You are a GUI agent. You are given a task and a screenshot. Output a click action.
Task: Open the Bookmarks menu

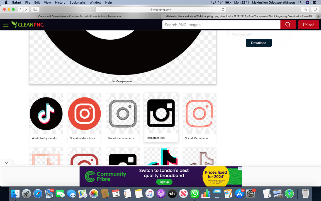pos(77,3)
